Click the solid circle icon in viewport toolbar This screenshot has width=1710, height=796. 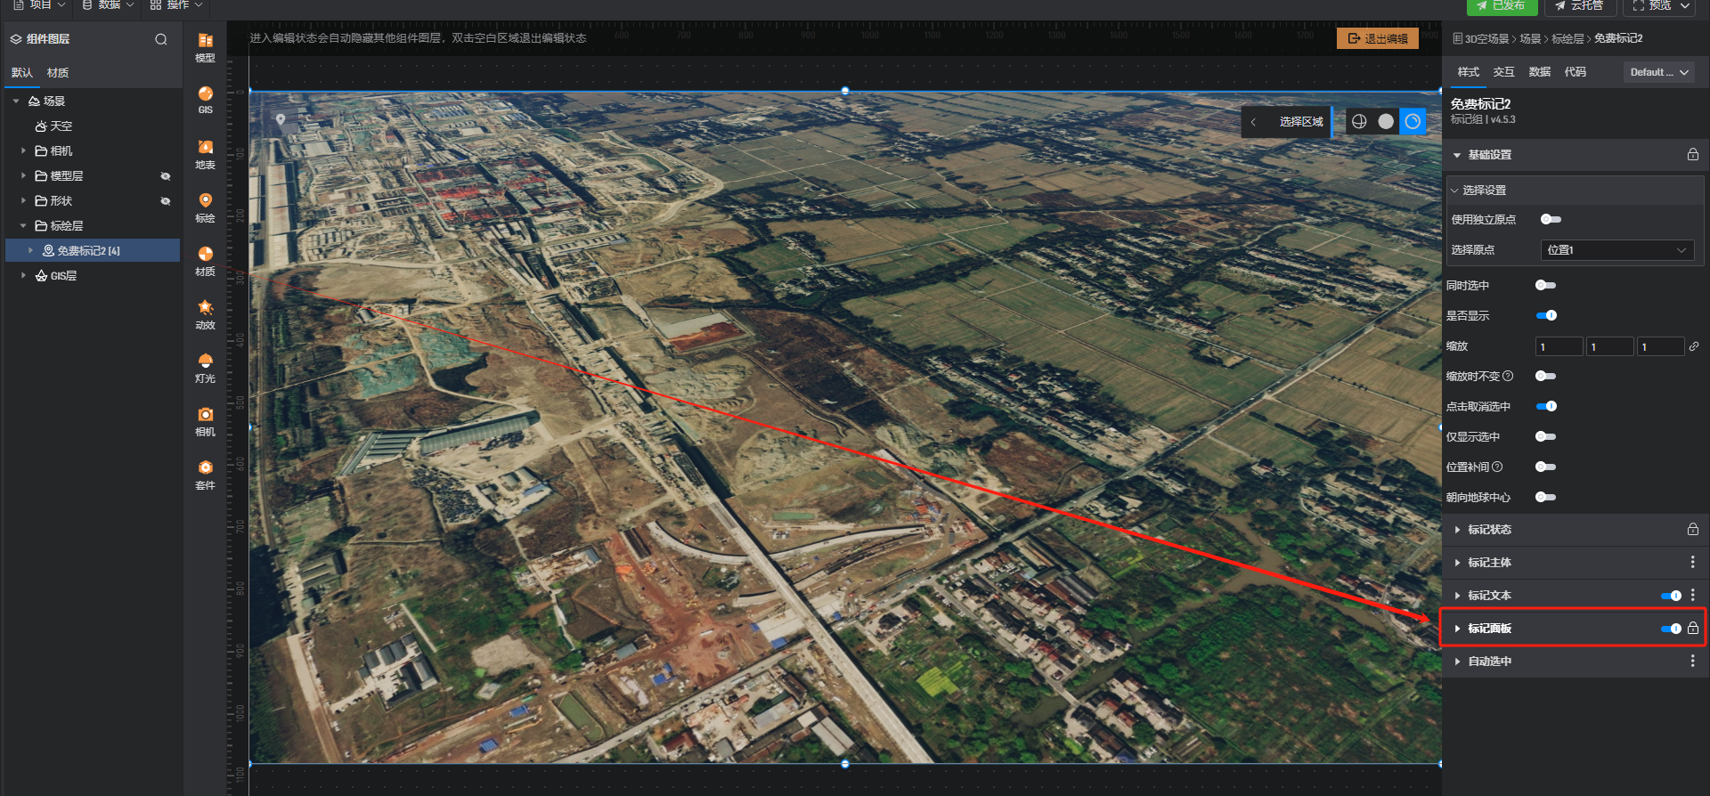point(1386,121)
